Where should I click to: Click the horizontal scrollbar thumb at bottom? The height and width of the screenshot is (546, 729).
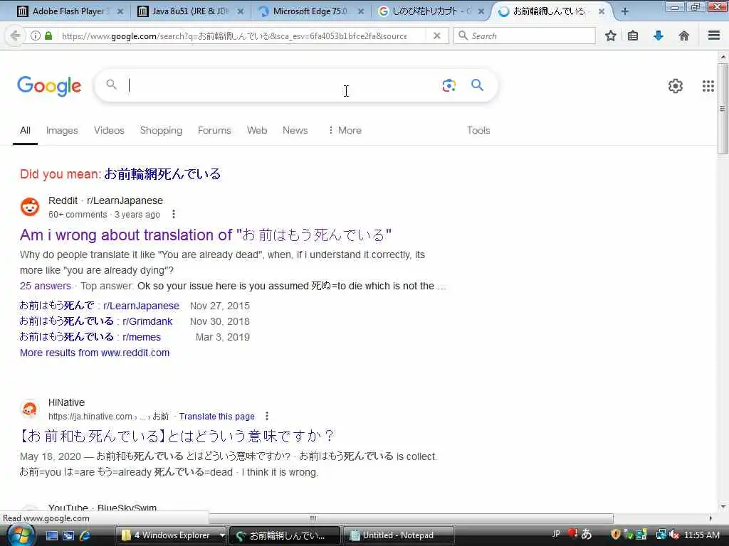click(x=411, y=518)
